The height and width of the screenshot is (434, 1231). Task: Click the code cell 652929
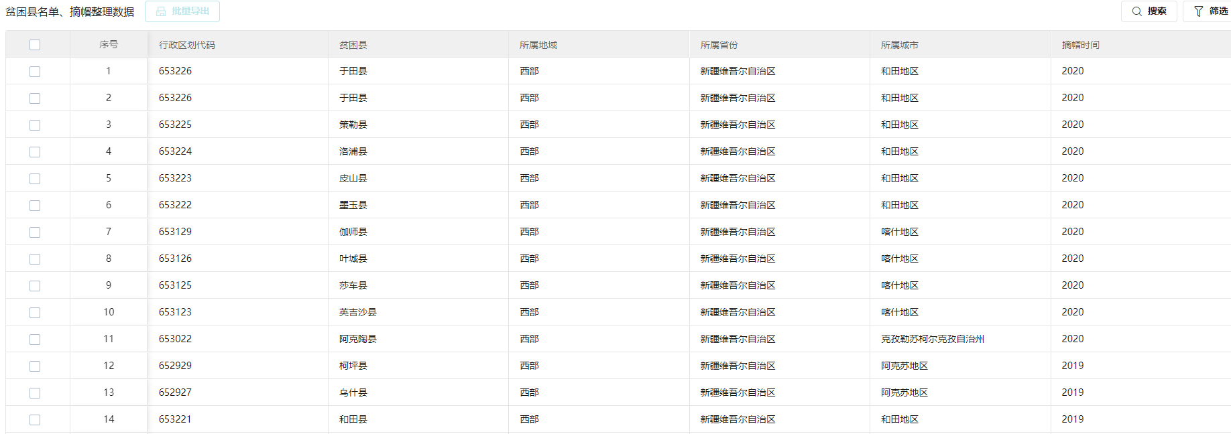coord(175,366)
